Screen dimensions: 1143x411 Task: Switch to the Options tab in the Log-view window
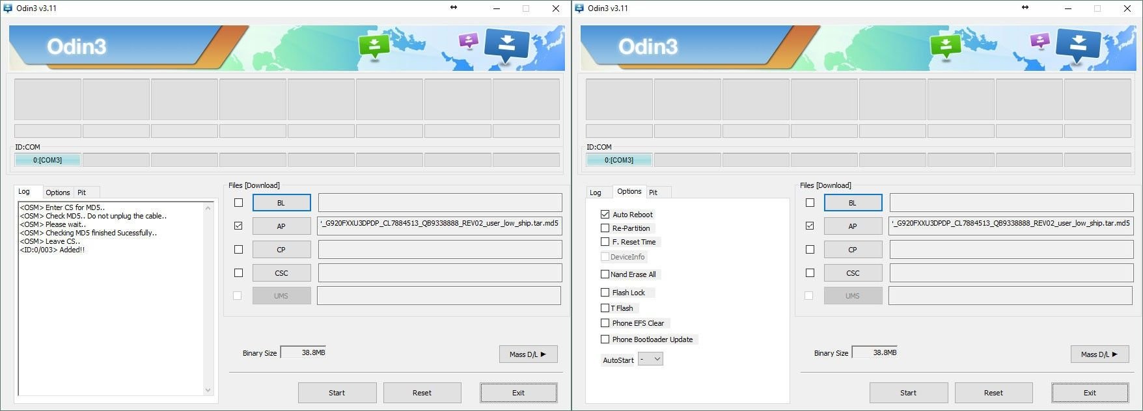click(58, 192)
